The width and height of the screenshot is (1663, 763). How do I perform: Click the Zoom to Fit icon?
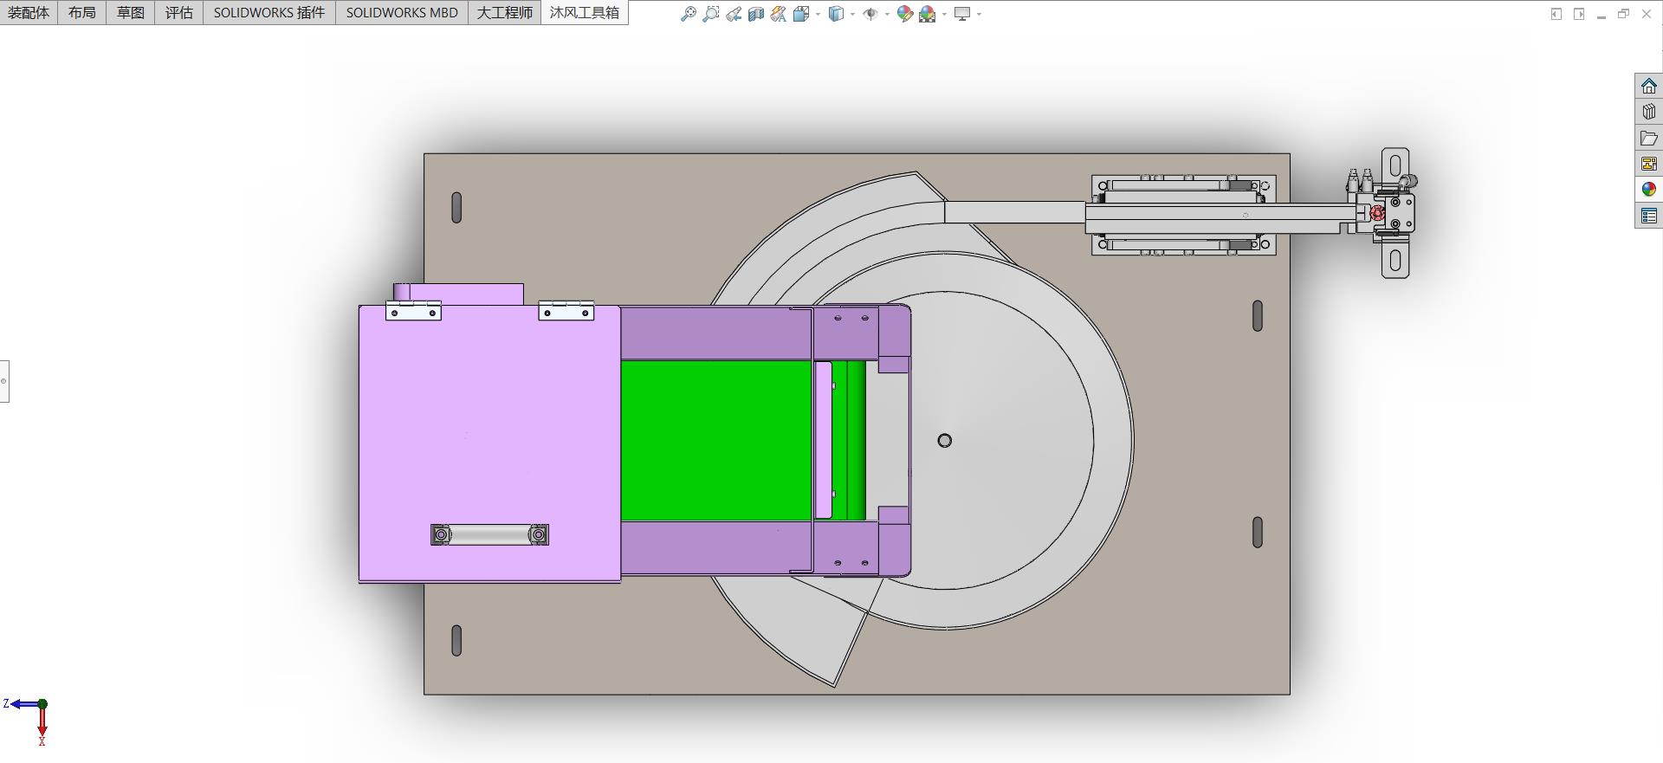[x=689, y=14]
